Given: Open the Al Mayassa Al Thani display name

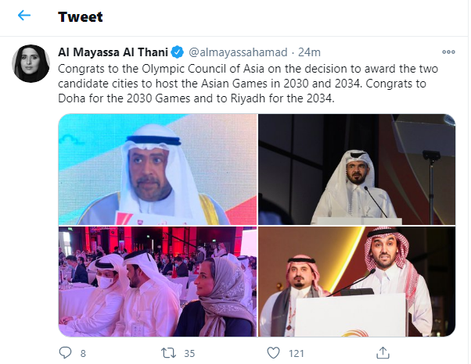Looking at the screenshot, I should coord(114,52).
